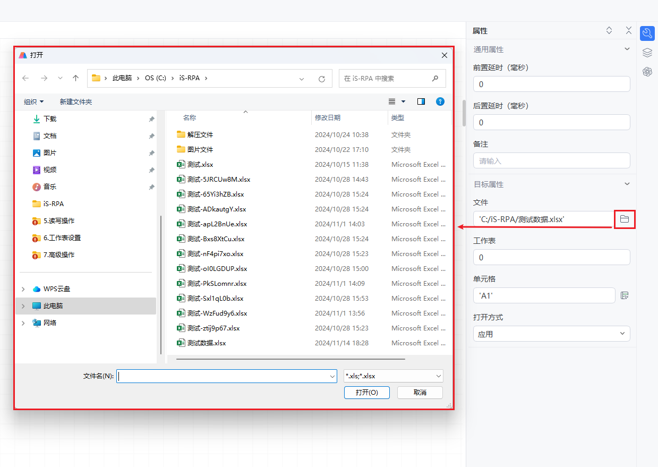Click the AI assistant icon in right sidebar
Screen dimensions: 658x467
coord(647,72)
